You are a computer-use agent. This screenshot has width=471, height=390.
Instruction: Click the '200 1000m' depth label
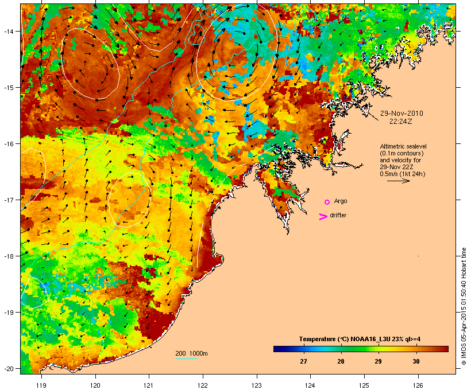click(191, 353)
